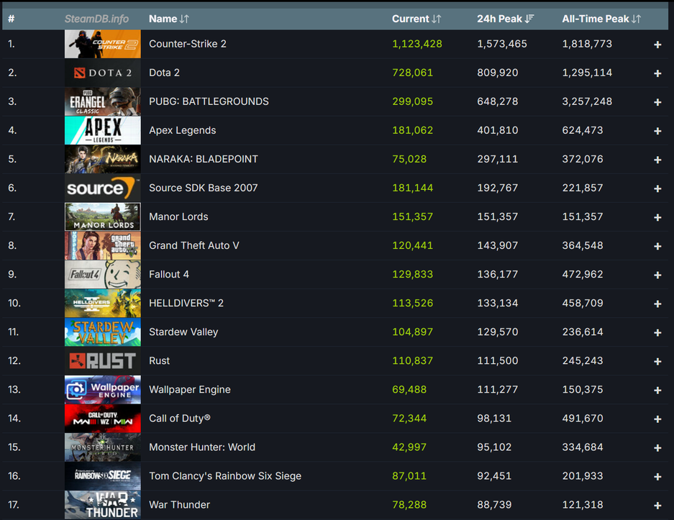Image resolution: width=674 pixels, height=520 pixels.
Task: Open the HELLDIVERS 2 game thumbnail
Action: 102,303
